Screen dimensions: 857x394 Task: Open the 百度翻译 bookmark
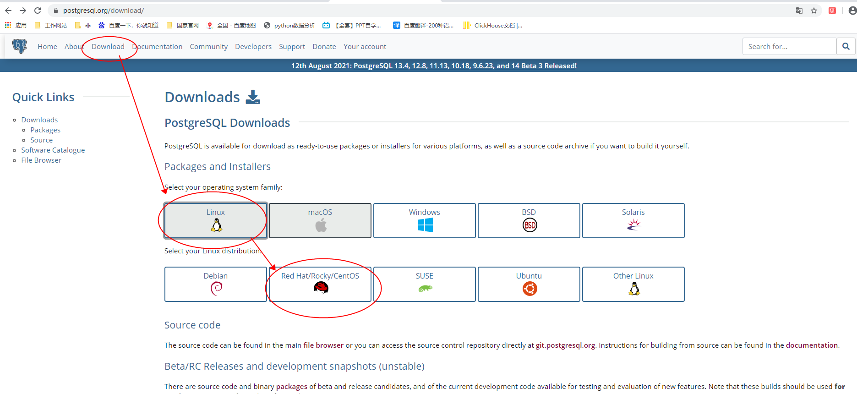(423, 25)
